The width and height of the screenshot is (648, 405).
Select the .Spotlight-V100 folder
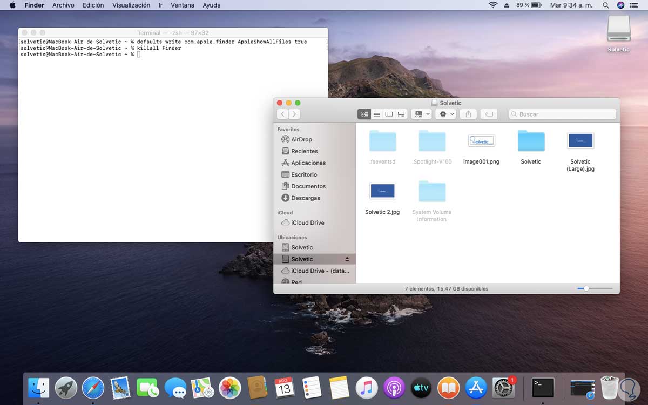pyautogui.click(x=432, y=146)
